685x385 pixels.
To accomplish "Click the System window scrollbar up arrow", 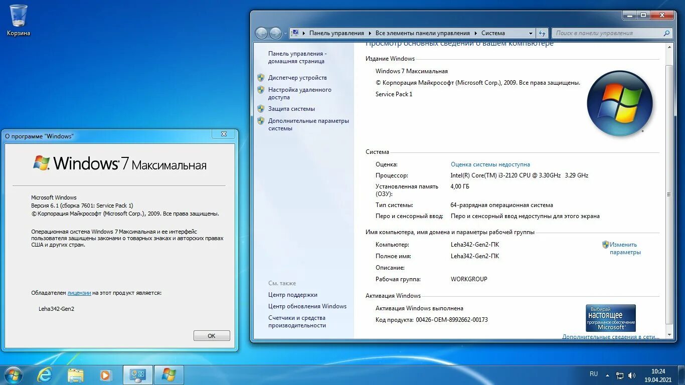I will click(669, 47).
